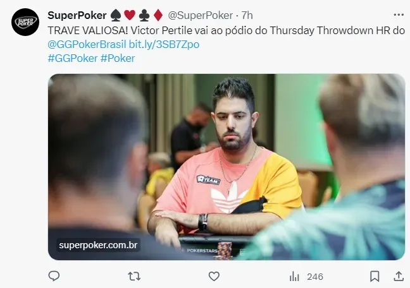Viewport: 410px width, 288px height.
Task: Click the card suit emojis after SuperPoker
Action: (x=137, y=15)
